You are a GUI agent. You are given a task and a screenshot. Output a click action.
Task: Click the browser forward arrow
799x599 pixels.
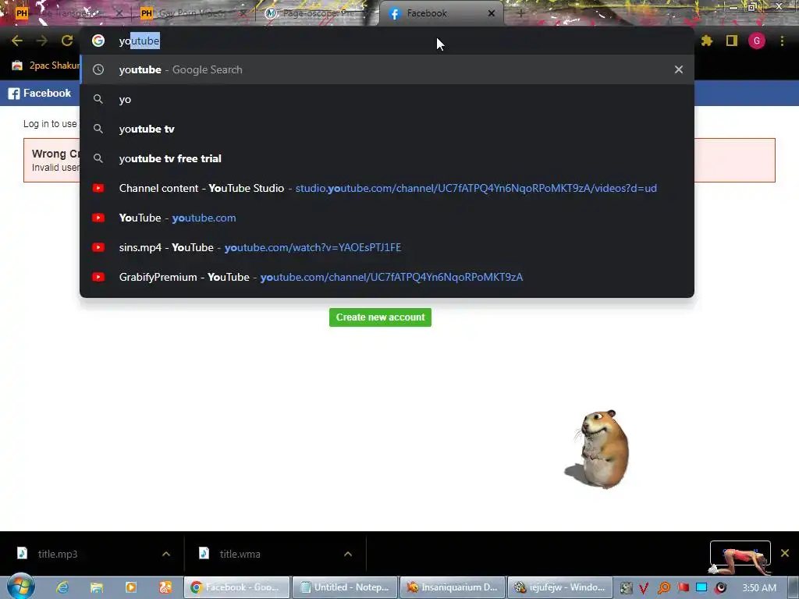click(x=42, y=41)
